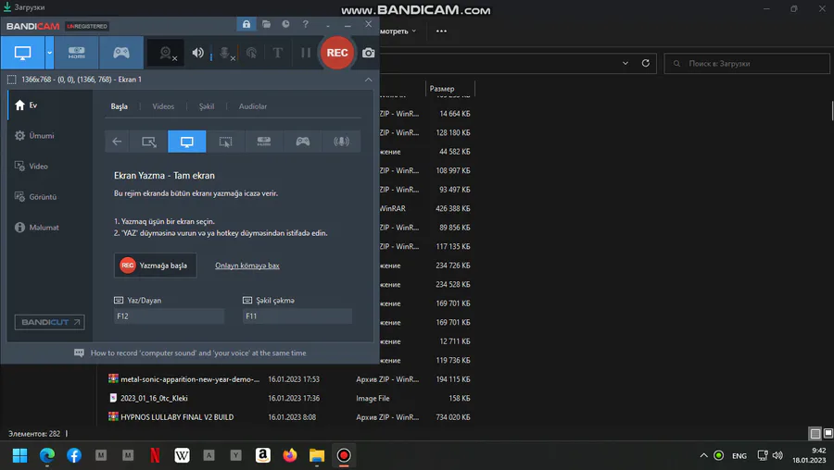Select HDMI device recording mode in top toolbar
834x470 pixels.
click(x=77, y=53)
